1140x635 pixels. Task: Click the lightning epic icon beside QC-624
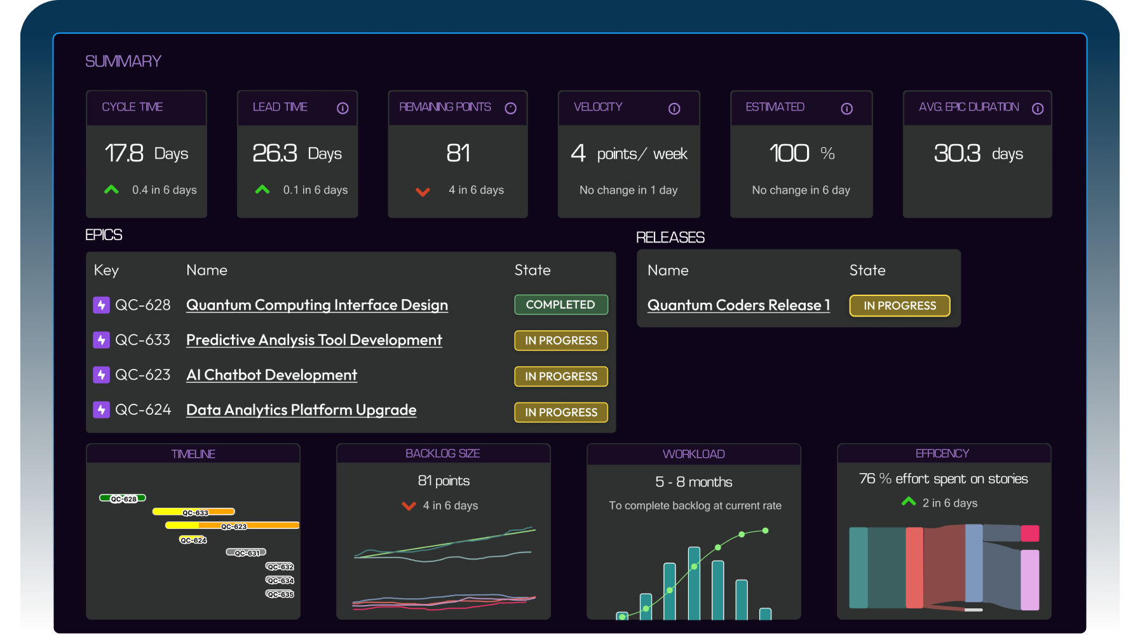[101, 410]
